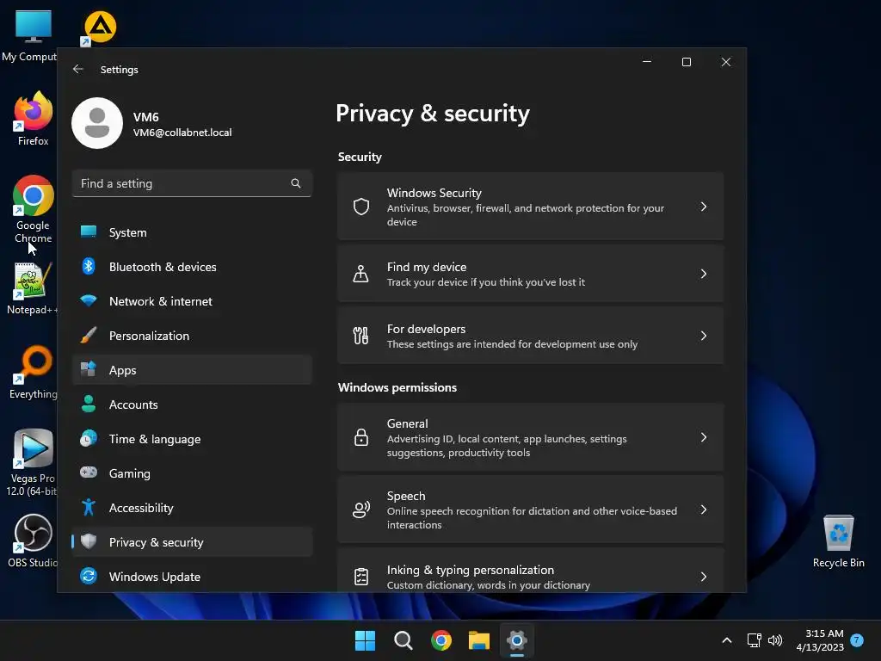Open File Explorer from taskbar
Viewport: 881px width, 661px height.
(x=479, y=640)
